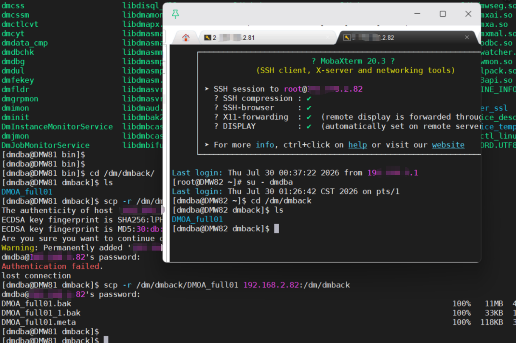The image size is (516, 343).
Task: Click 'DMOA_full01_1.bak' line in the background terminal
Action: [x=41, y=313]
